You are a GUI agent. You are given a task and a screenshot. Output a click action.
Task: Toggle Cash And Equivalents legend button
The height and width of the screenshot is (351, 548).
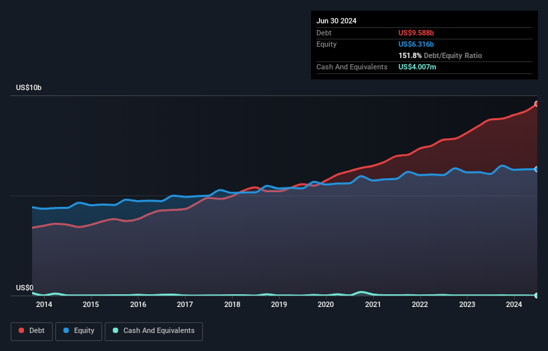click(x=154, y=331)
